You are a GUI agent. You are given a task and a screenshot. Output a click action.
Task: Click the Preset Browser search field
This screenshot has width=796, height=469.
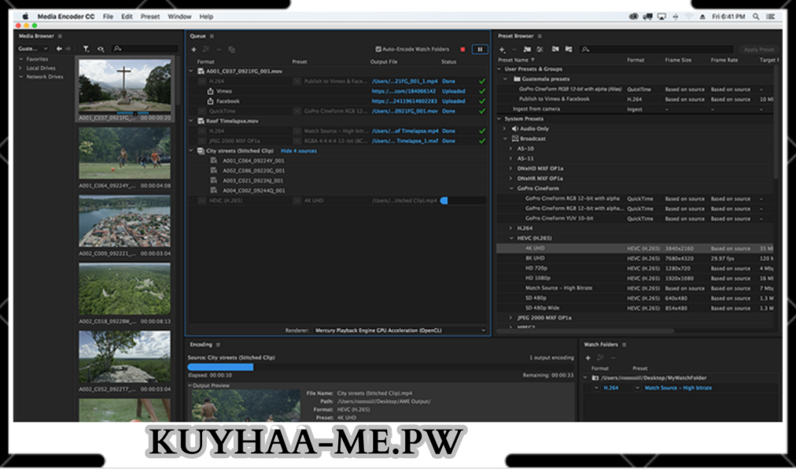point(658,49)
